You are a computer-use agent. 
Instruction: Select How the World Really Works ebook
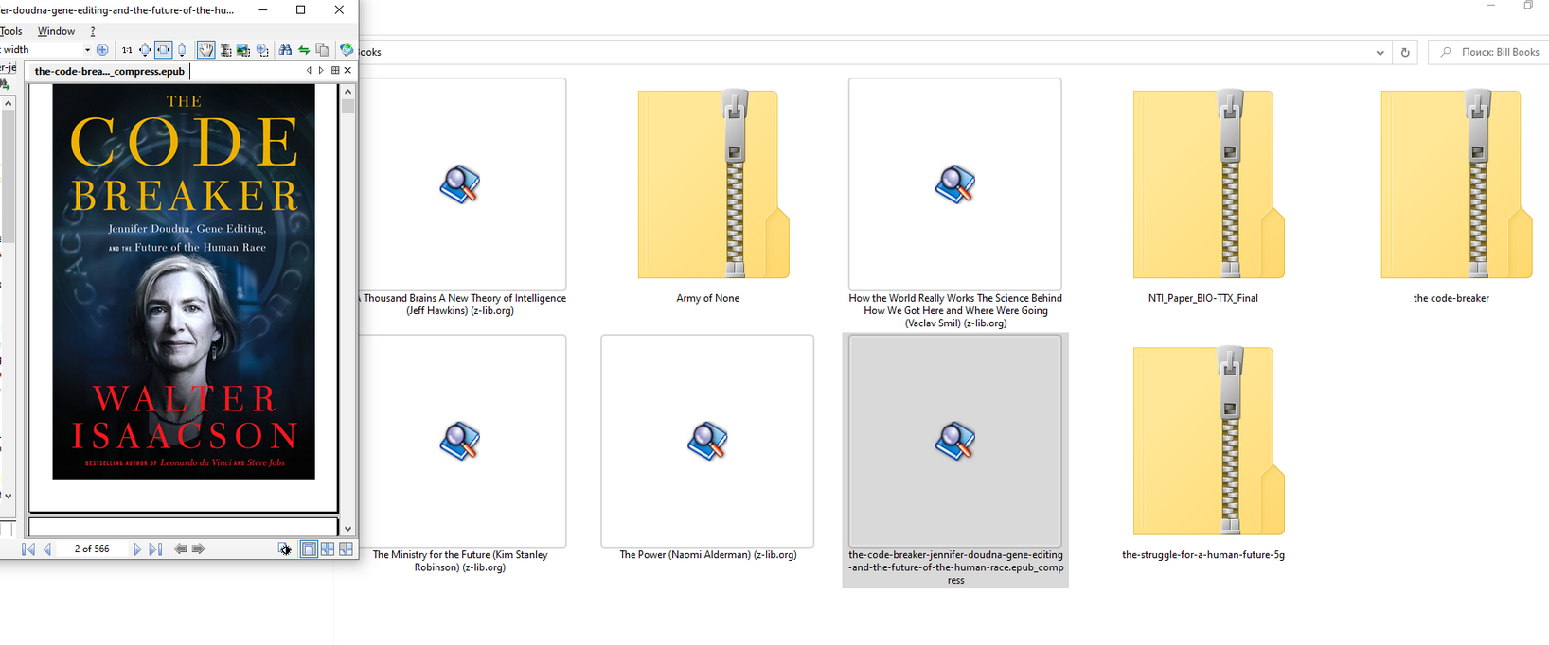[x=955, y=184]
